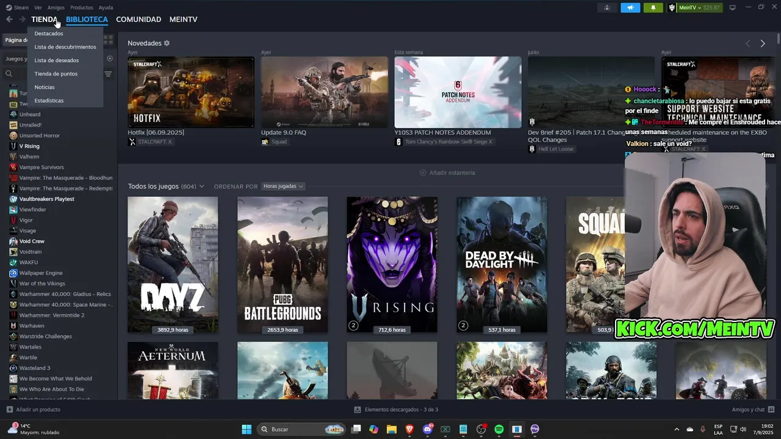
Task: Open Spotify from the taskbar
Action: click(x=499, y=429)
